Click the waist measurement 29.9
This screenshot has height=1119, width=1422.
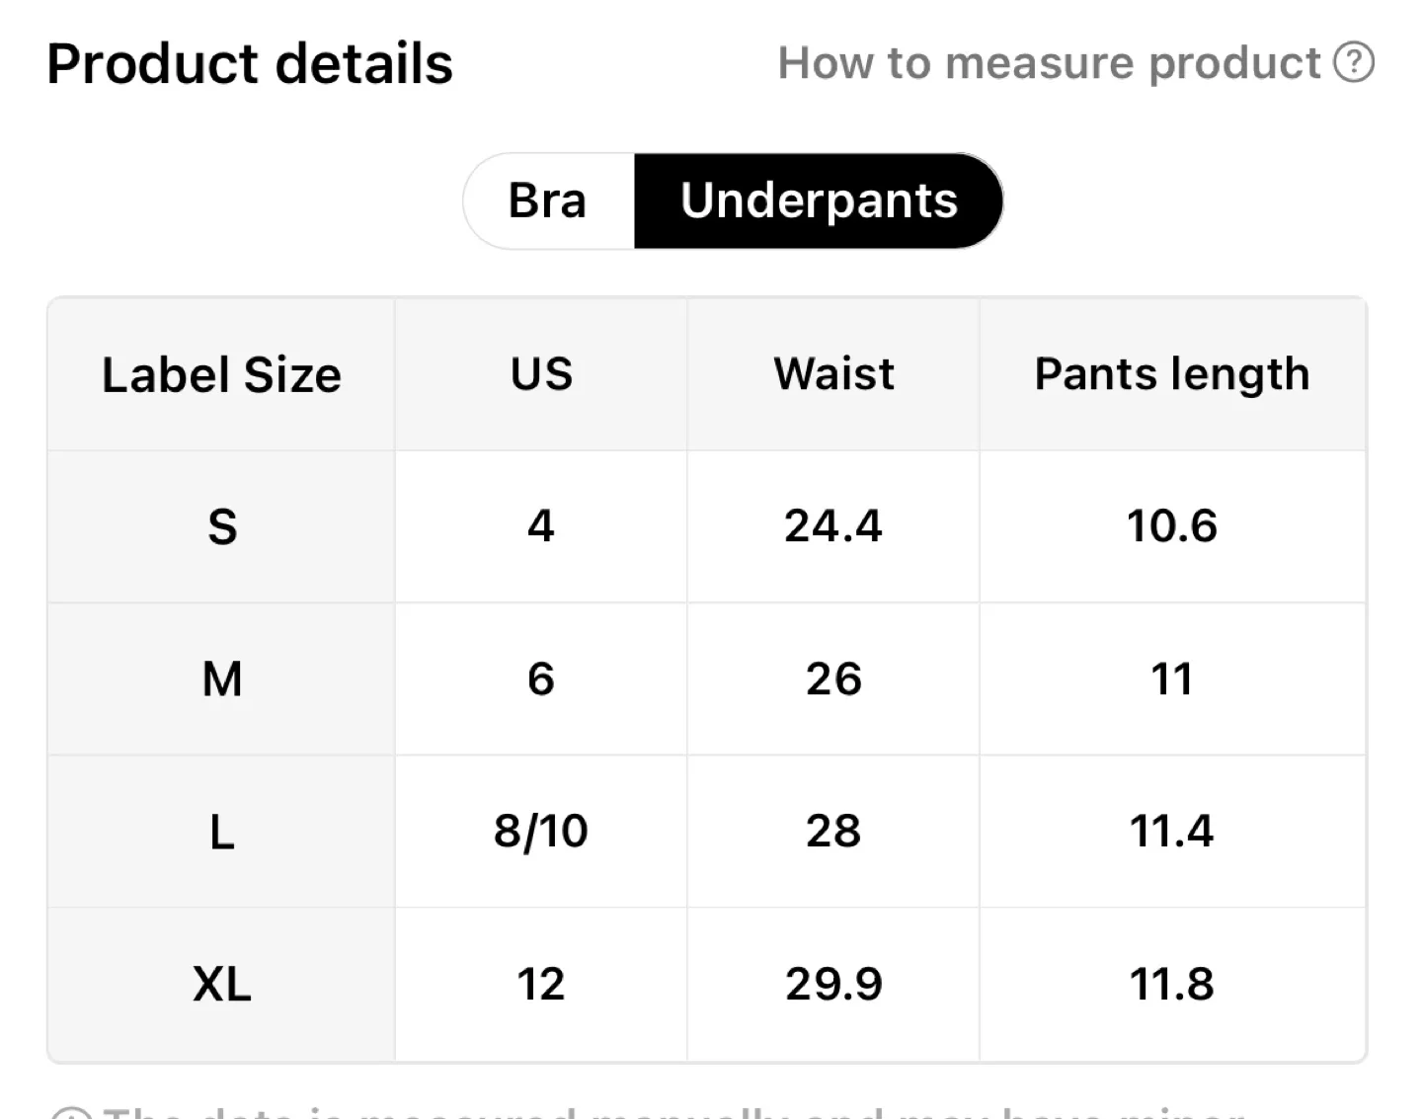click(x=832, y=983)
